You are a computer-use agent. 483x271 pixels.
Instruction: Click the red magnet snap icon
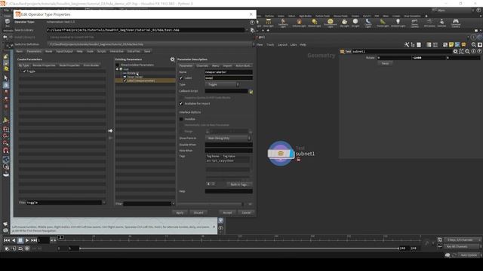coord(6,151)
